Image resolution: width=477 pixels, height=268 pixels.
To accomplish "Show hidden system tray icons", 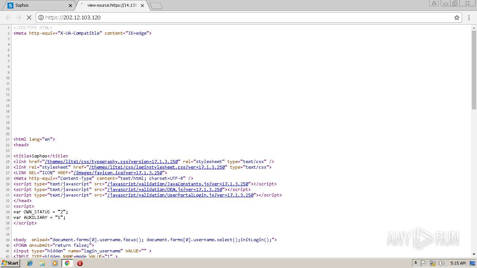I will 416,263.
